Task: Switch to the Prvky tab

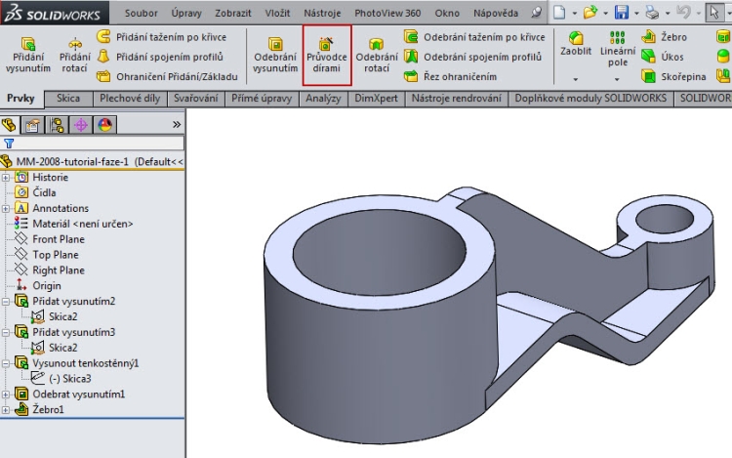Action: [x=21, y=99]
